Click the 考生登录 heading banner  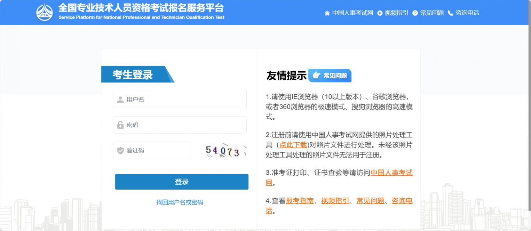coord(137,74)
